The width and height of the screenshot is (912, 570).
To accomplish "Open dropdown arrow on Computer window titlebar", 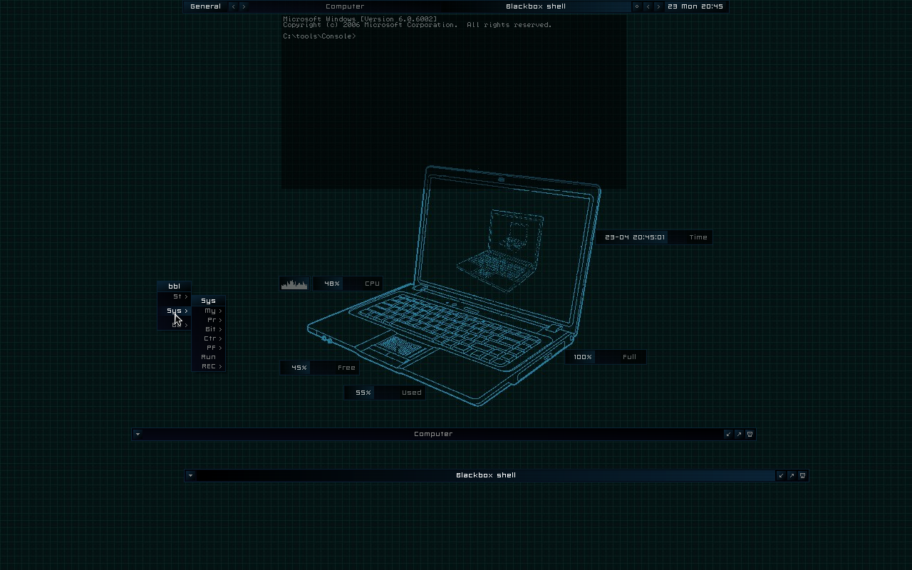I will coord(138,434).
